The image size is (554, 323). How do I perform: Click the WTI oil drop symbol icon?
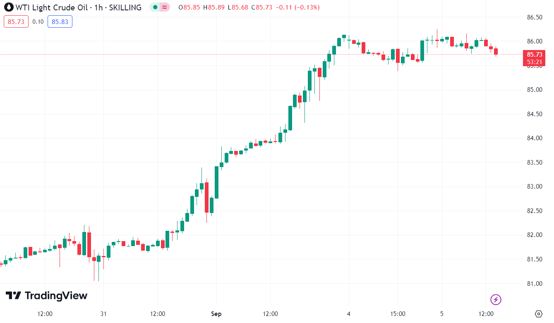click(8, 7)
